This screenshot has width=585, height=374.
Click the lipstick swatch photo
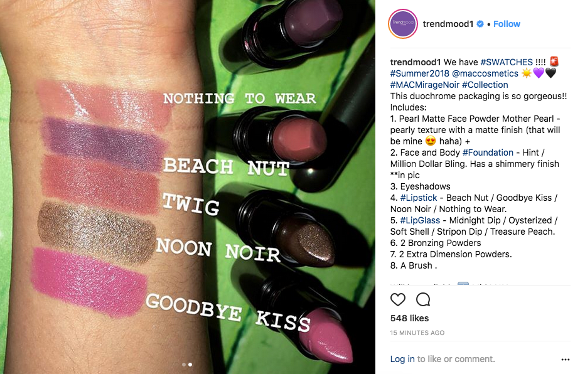(x=188, y=187)
